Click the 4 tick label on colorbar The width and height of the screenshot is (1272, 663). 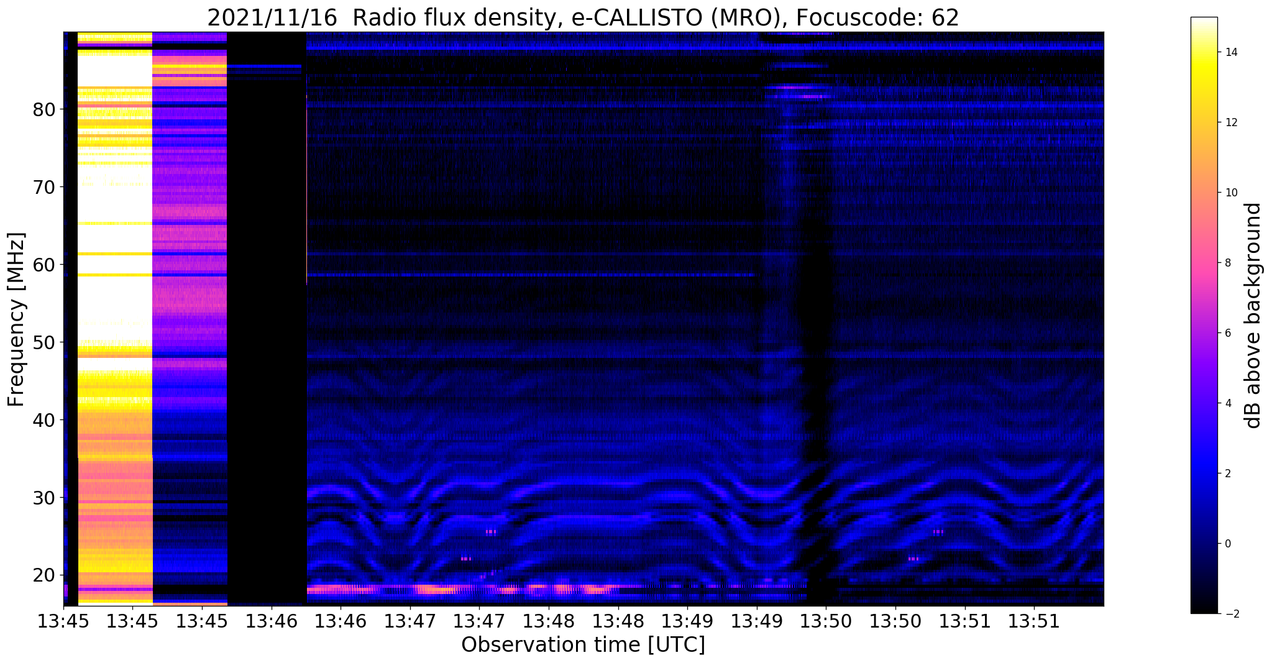[x=1227, y=404]
